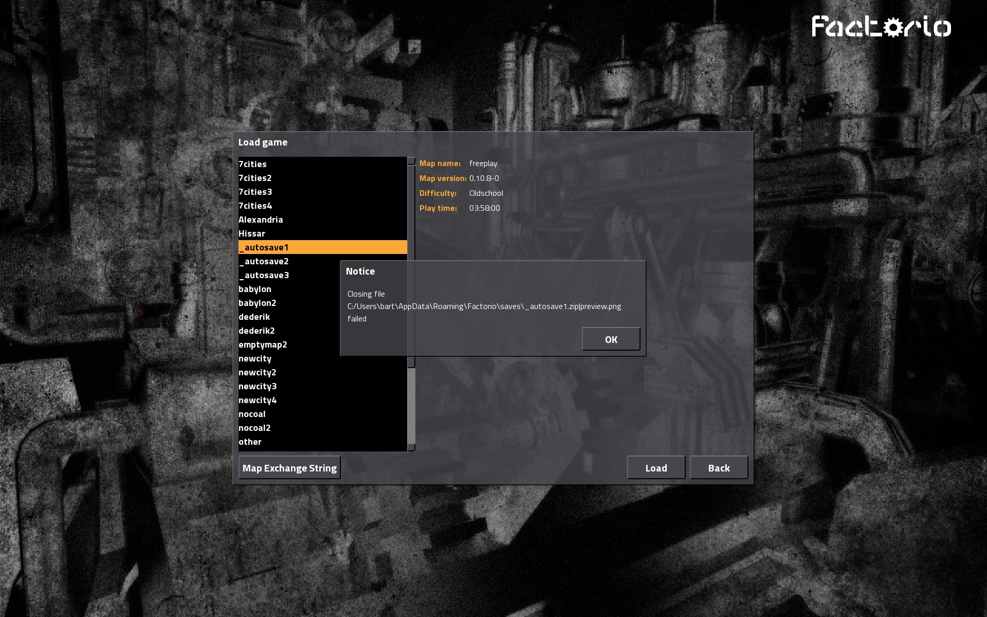The image size is (987, 617).
Task: Click the Load button
Action: 656,468
